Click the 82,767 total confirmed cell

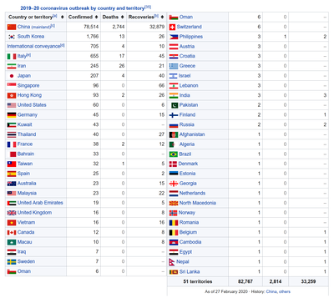[245, 281]
